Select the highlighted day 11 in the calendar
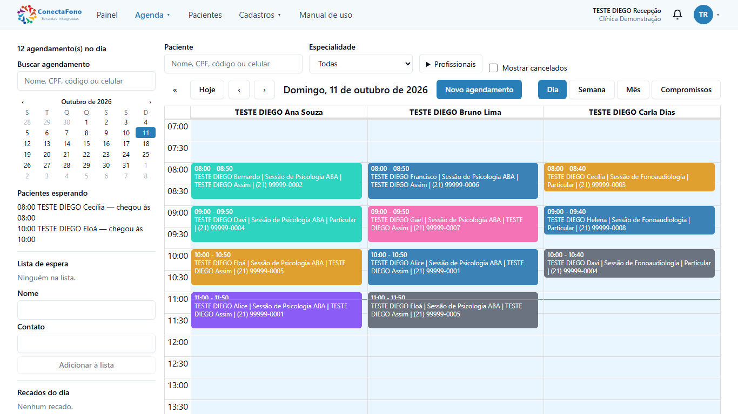 [145, 133]
